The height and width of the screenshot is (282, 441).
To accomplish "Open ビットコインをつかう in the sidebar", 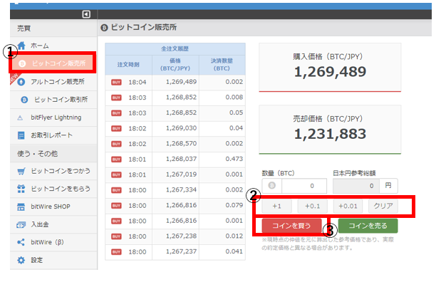I will pos(53,171).
